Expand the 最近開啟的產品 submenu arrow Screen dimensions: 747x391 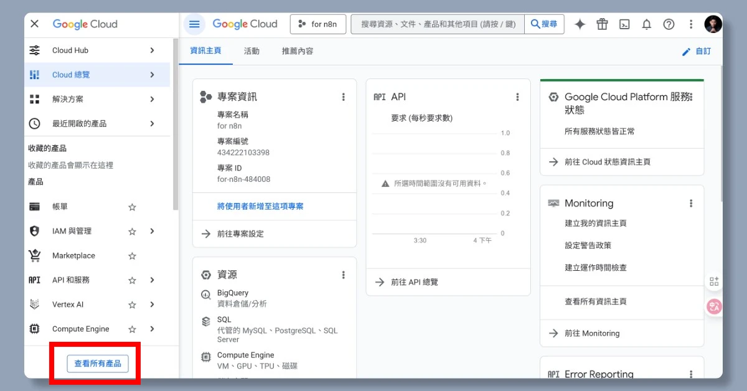click(x=152, y=123)
